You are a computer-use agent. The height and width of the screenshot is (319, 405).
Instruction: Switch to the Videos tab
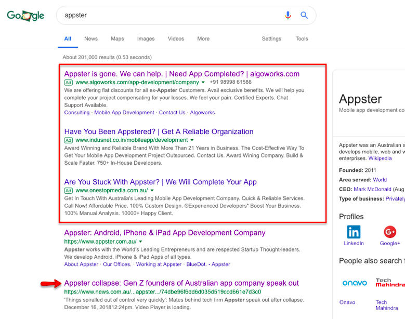click(x=176, y=39)
